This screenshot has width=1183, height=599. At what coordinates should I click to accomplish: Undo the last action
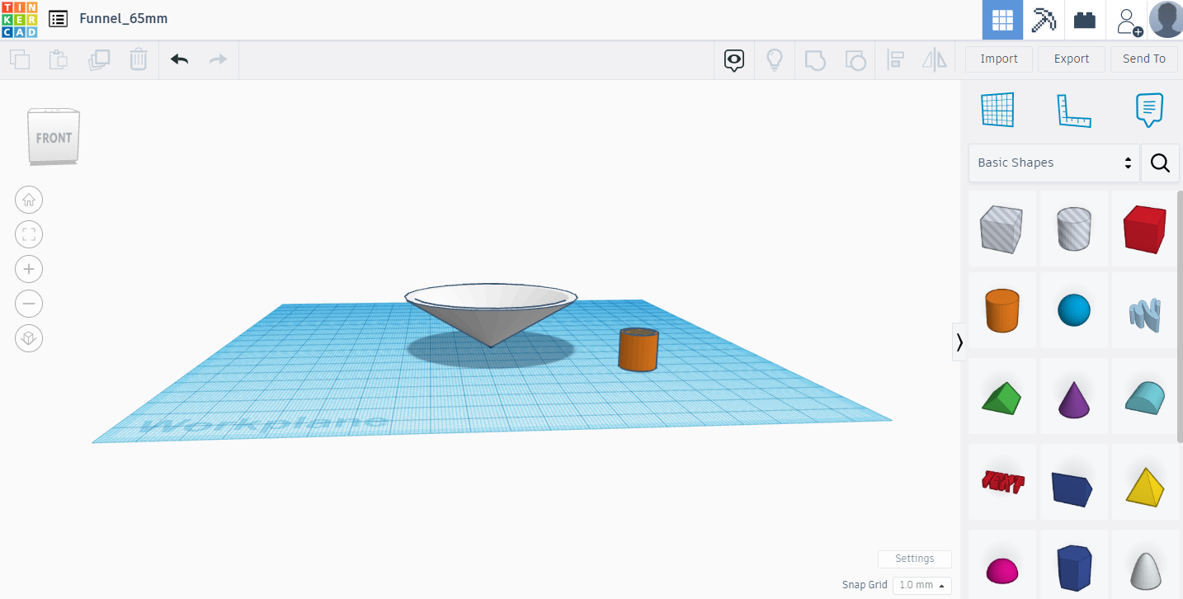[x=179, y=59]
